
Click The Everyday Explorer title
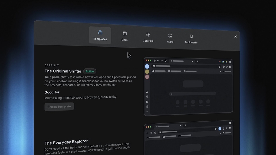click(x=66, y=142)
